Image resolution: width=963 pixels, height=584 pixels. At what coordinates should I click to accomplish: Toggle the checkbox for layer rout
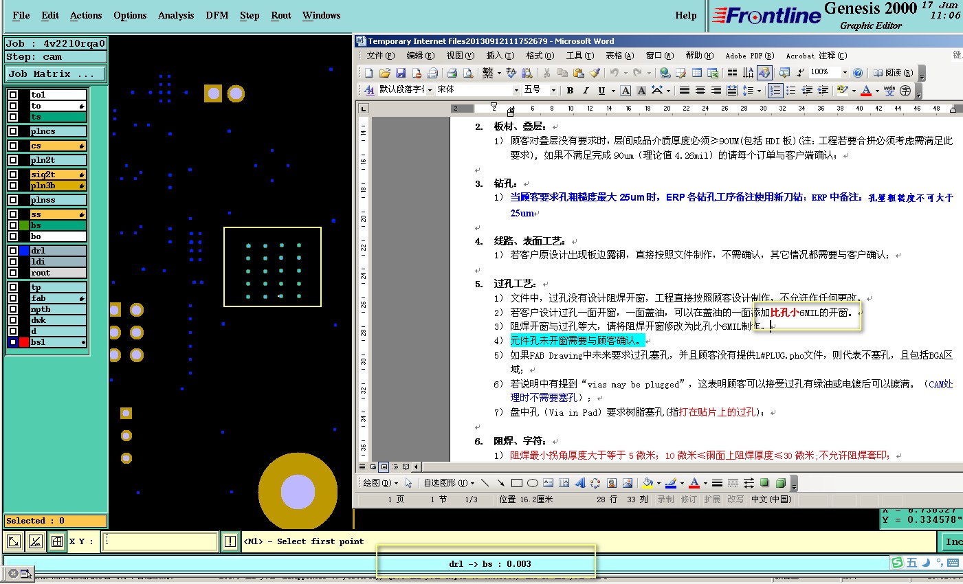click(x=13, y=273)
